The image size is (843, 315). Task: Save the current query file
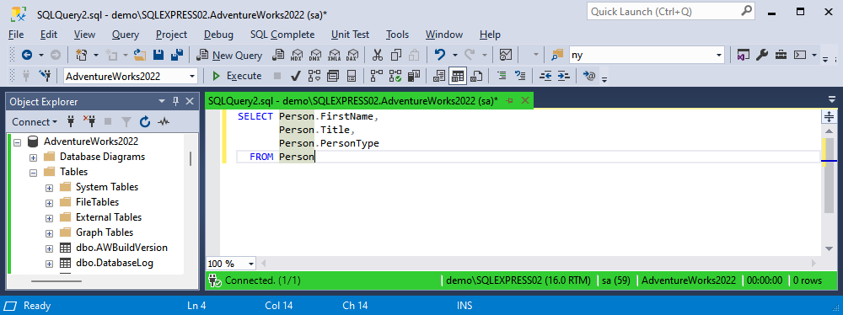(158, 55)
